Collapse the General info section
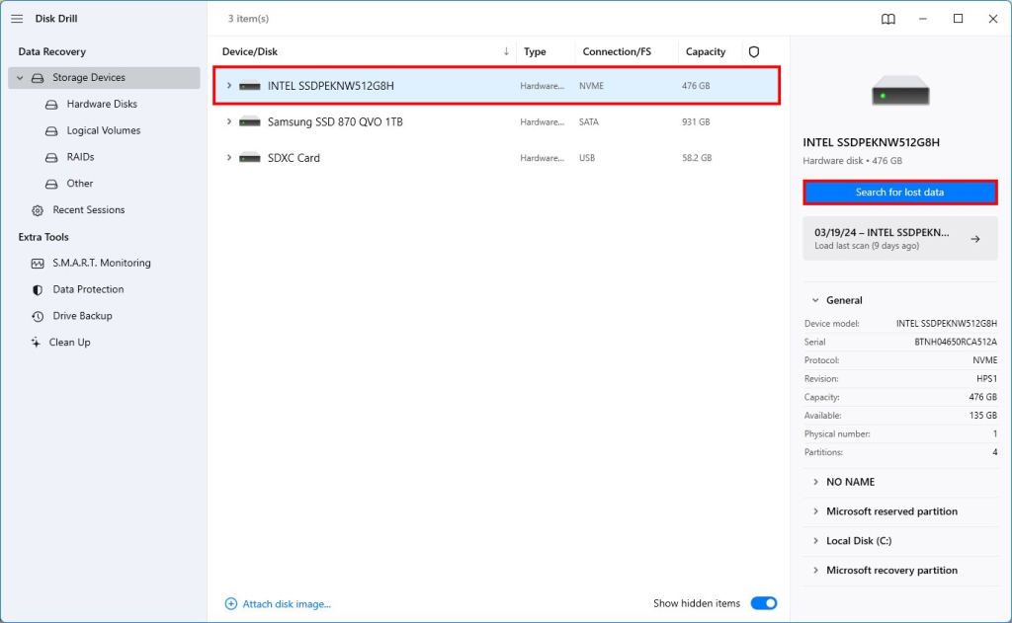This screenshot has height=623, width=1012. tap(815, 300)
